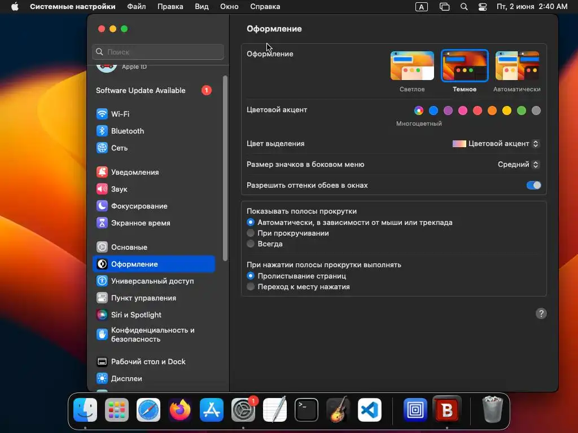
Task: Select Пролистывание страниц radio option
Action: click(250, 276)
